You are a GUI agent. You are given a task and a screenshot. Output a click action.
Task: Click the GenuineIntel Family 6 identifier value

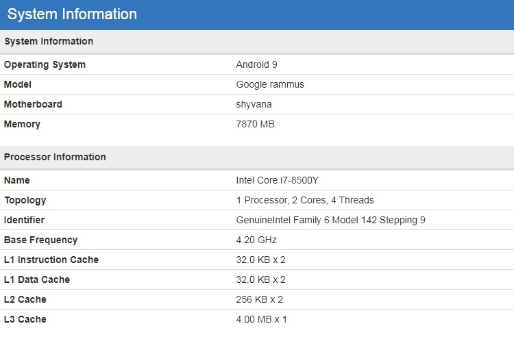coord(331,221)
